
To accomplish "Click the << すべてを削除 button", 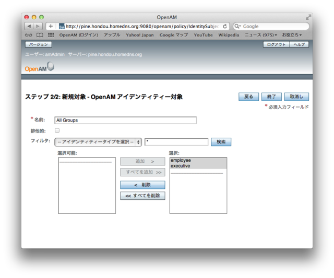I will click(x=142, y=196).
